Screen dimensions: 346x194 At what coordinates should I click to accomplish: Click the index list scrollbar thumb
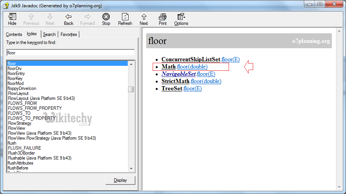pos(131,89)
